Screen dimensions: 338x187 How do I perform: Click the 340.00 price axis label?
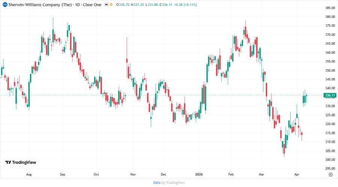click(330, 88)
